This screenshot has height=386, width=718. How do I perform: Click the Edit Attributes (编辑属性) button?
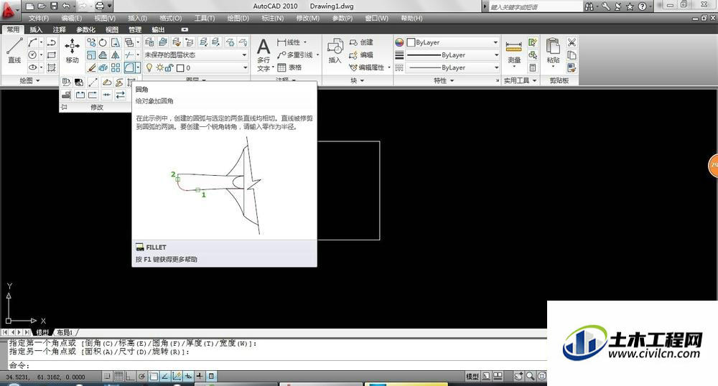(x=367, y=67)
